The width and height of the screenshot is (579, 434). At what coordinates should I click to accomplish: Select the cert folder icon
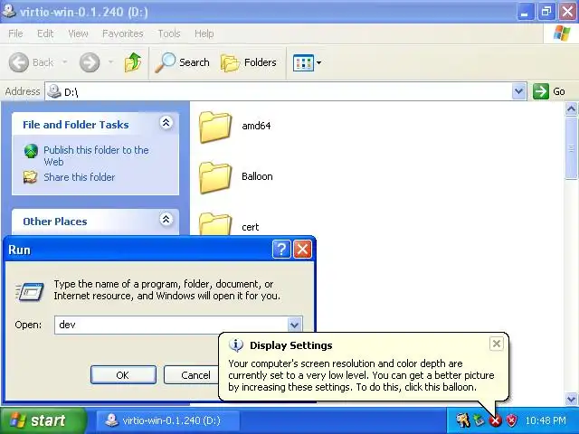(x=215, y=223)
